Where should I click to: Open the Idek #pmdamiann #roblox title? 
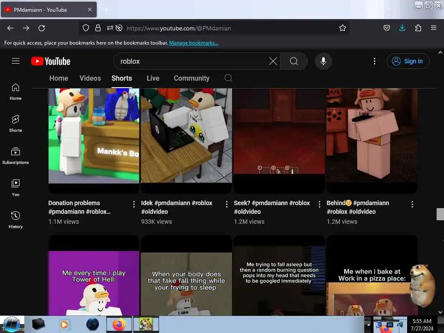[x=177, y=207]
